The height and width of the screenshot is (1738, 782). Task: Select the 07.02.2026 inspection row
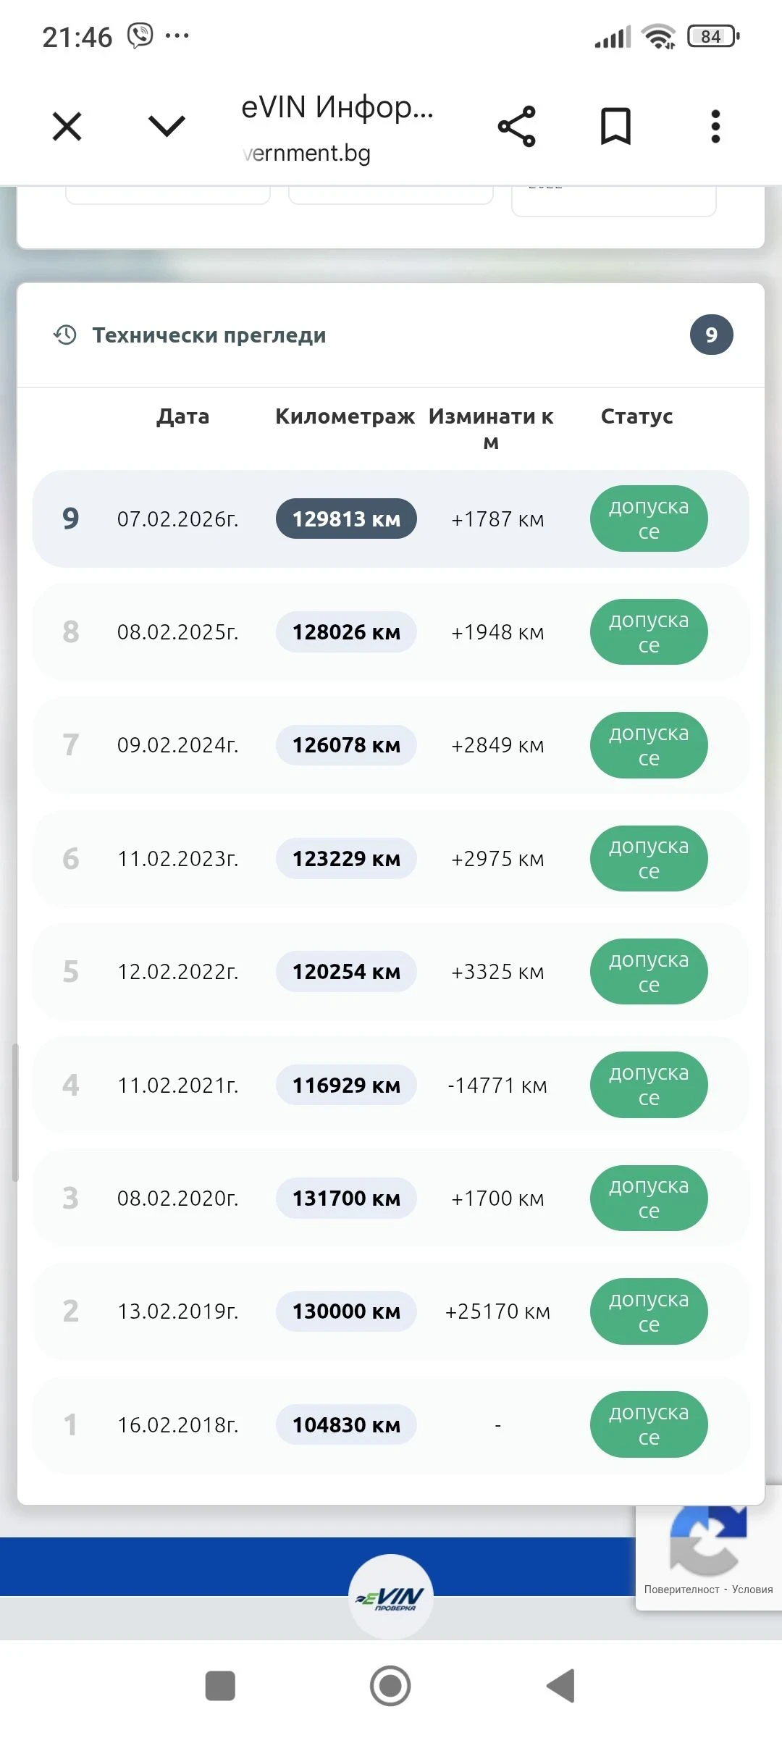(177, 519)
